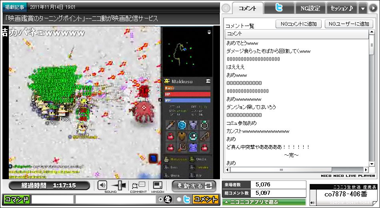Click the 総コメント数 value 5,097

tap(263, 193)
